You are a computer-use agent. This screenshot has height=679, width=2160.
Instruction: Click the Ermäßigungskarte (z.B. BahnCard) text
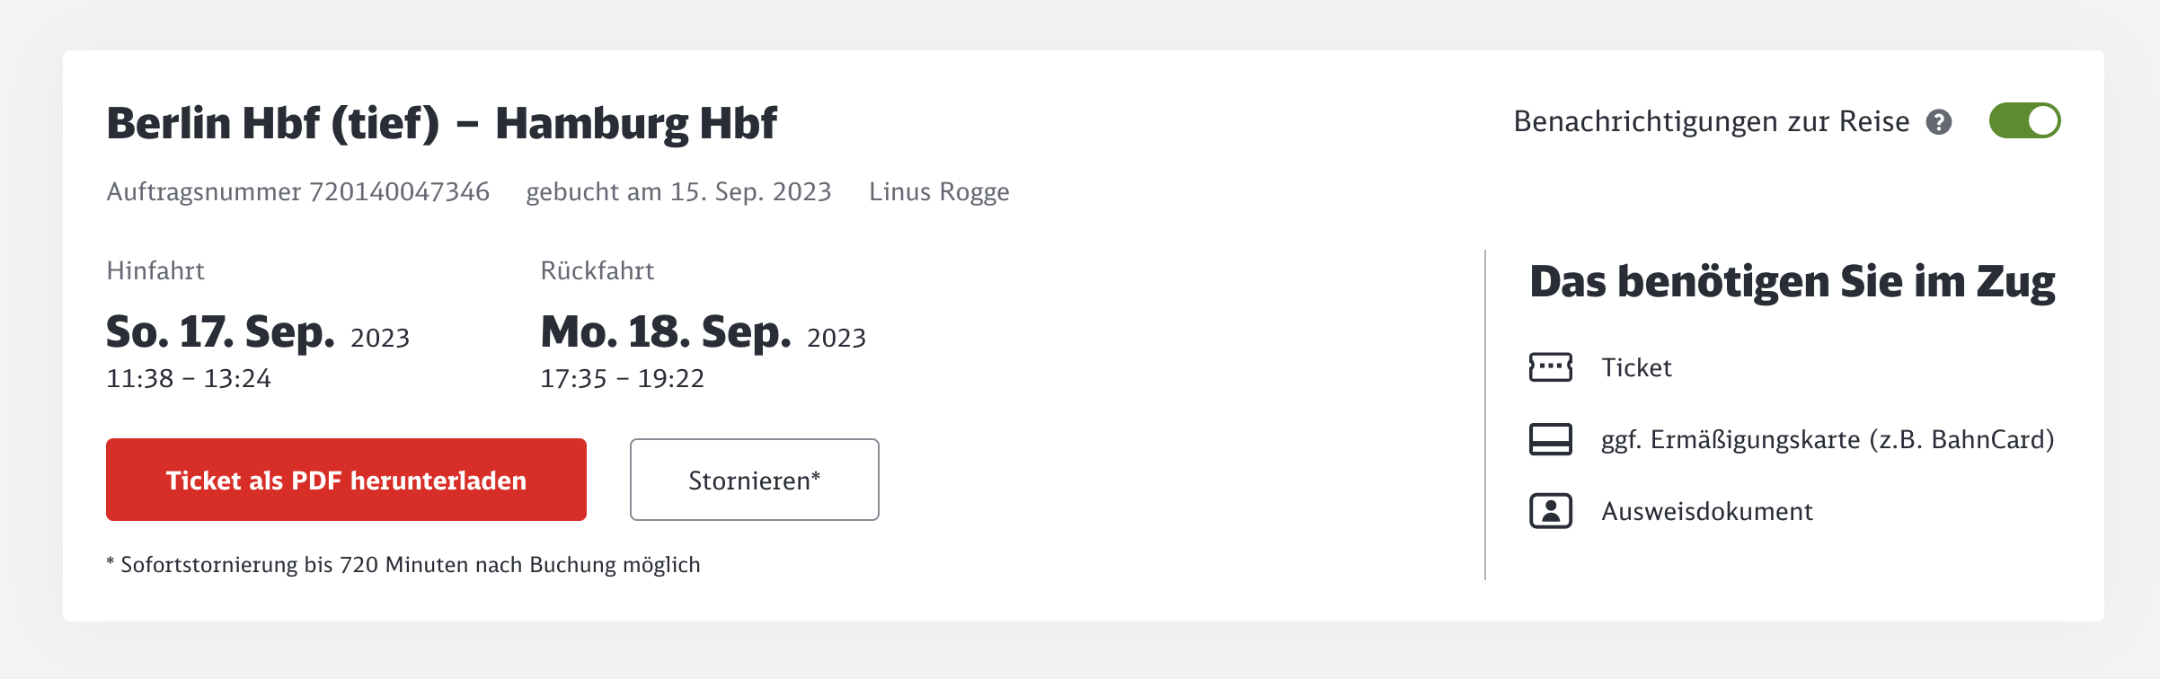pos(1827,440)
